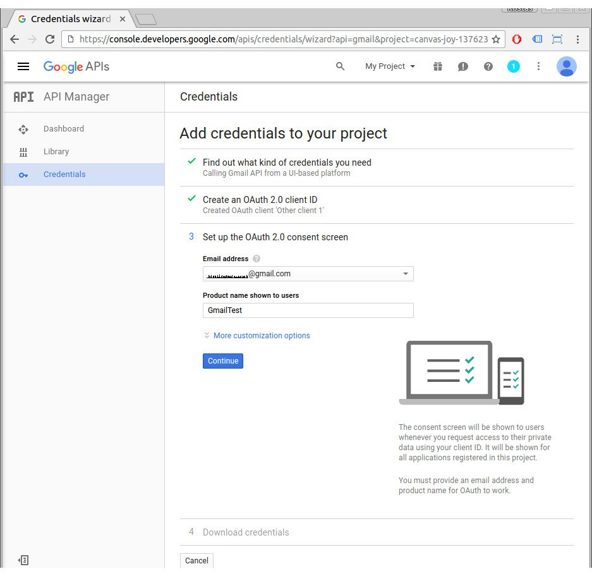Open the notifications badge showing 1
This screenshot has width=592, height=576.
pyautogui.click(x=514, y=66)
